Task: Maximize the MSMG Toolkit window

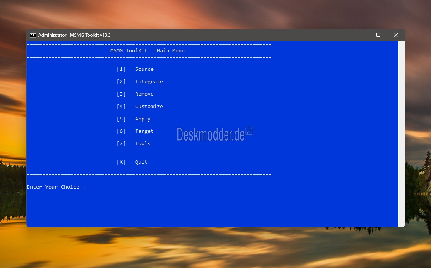Action: 378,35
